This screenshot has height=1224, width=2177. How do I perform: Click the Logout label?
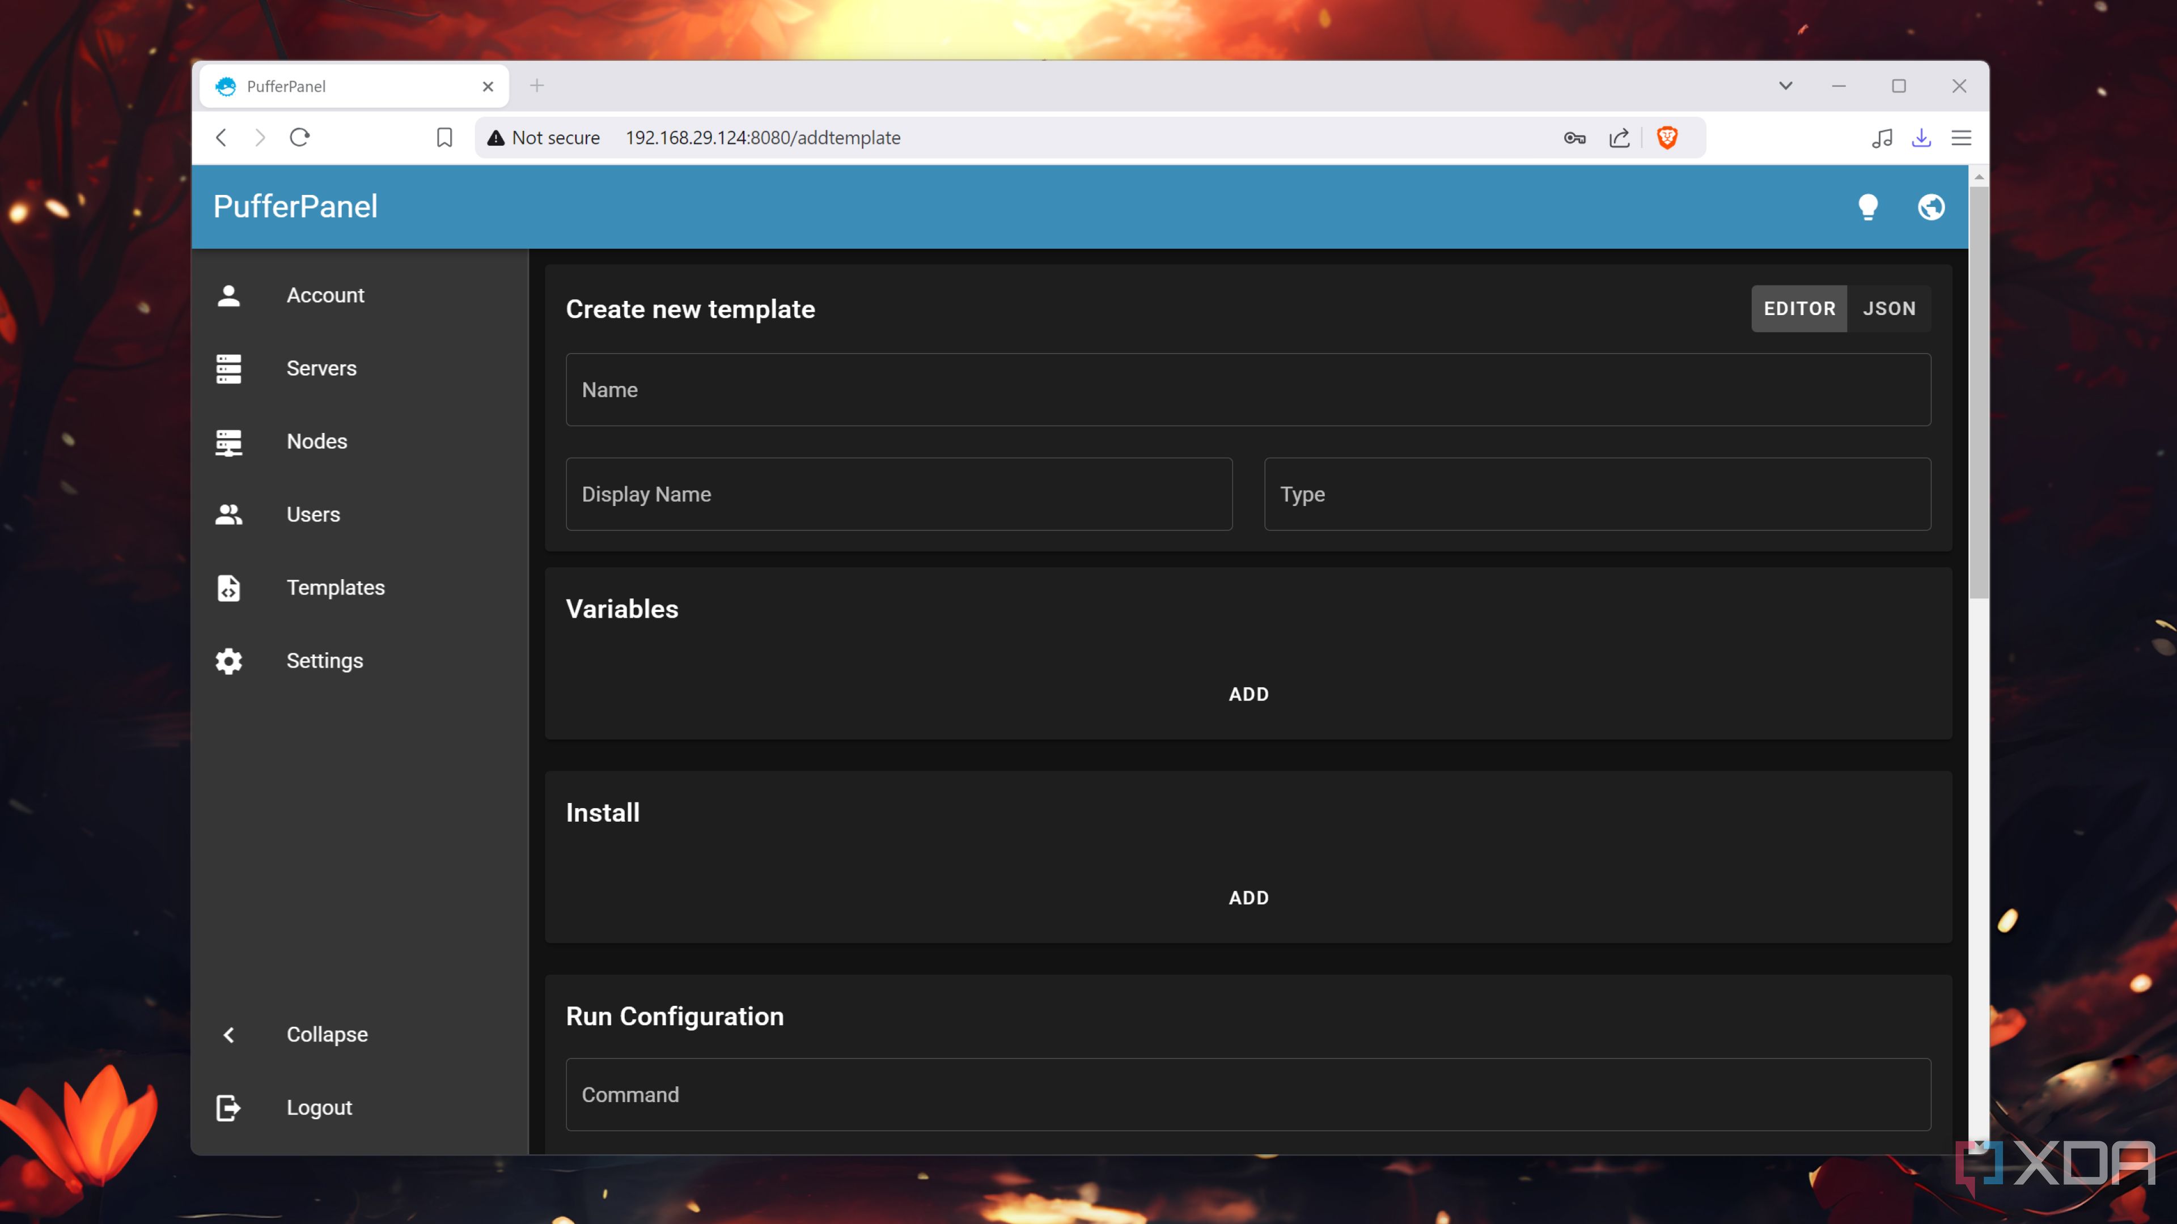click(x=319, y=1107)
